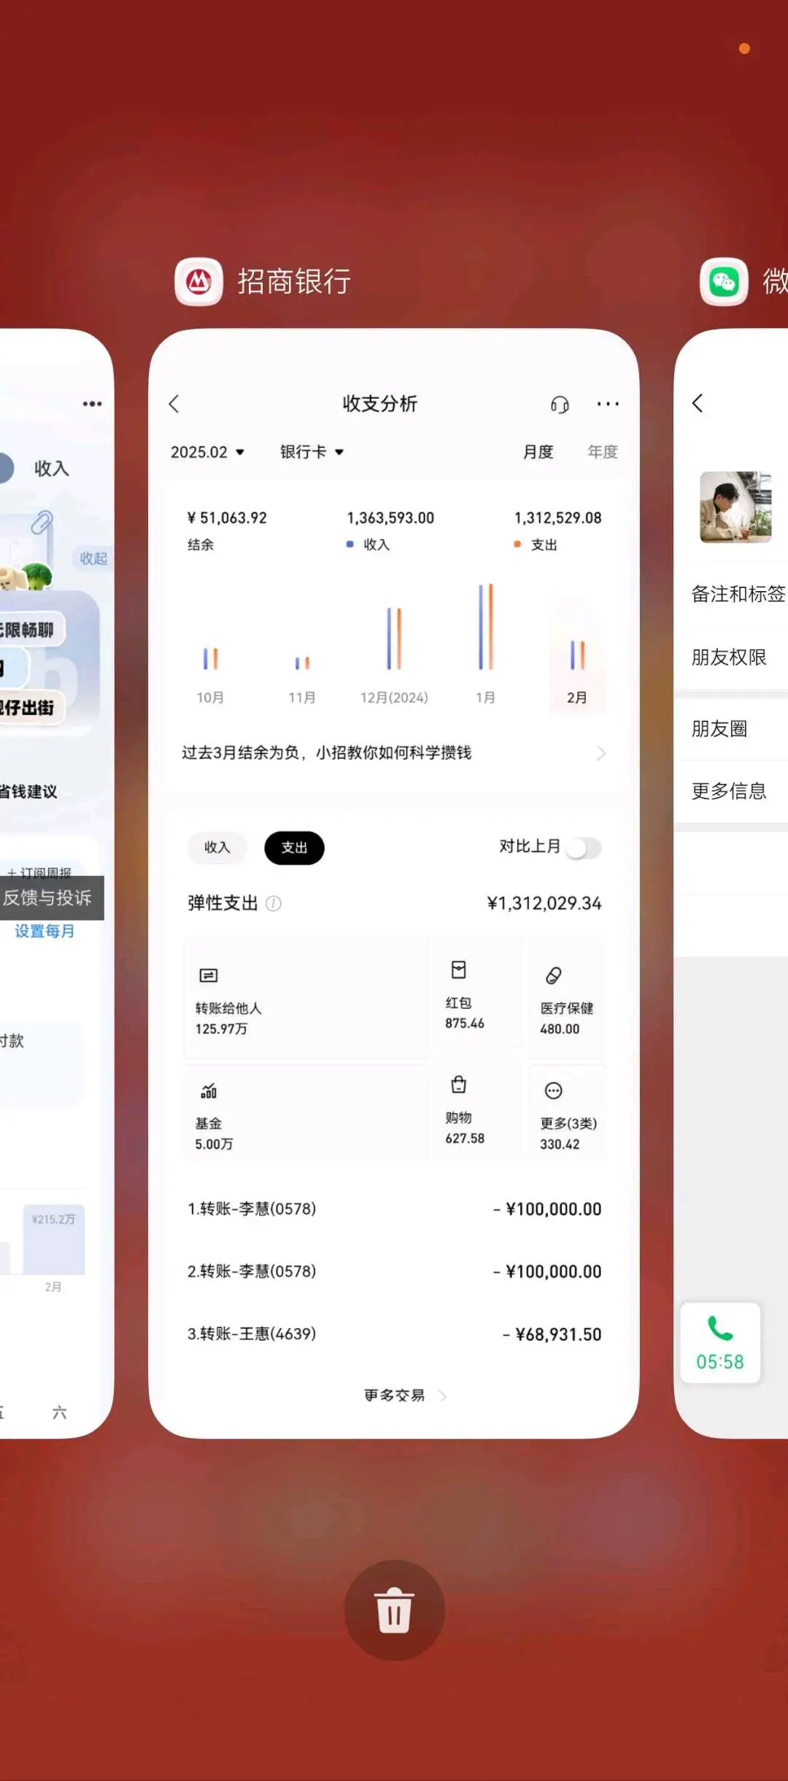Select the 支出 pill filter
Viewport: 788px width, 1781px height.
click(294, 847)
